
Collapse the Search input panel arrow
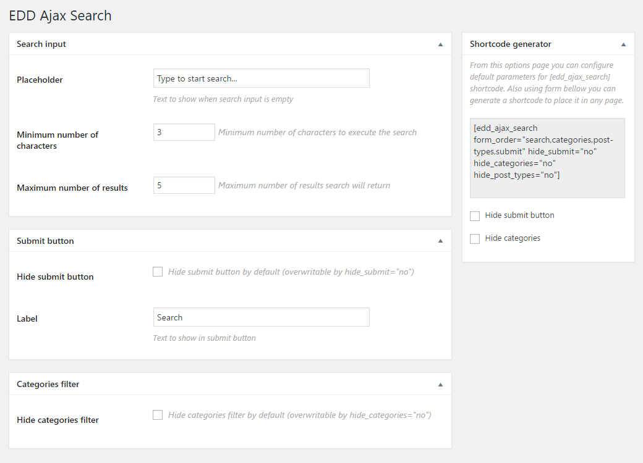pos(440,44)
